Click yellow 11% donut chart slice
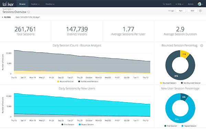This screenshot has width=206, height=129. point(184,54)
